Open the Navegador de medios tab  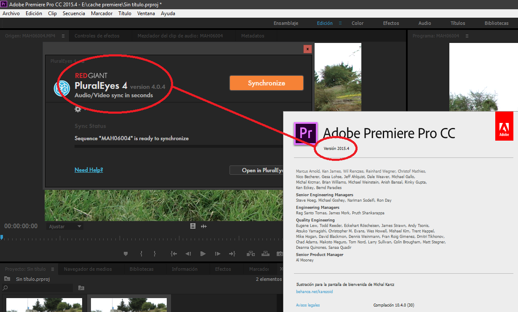(88, 269)
